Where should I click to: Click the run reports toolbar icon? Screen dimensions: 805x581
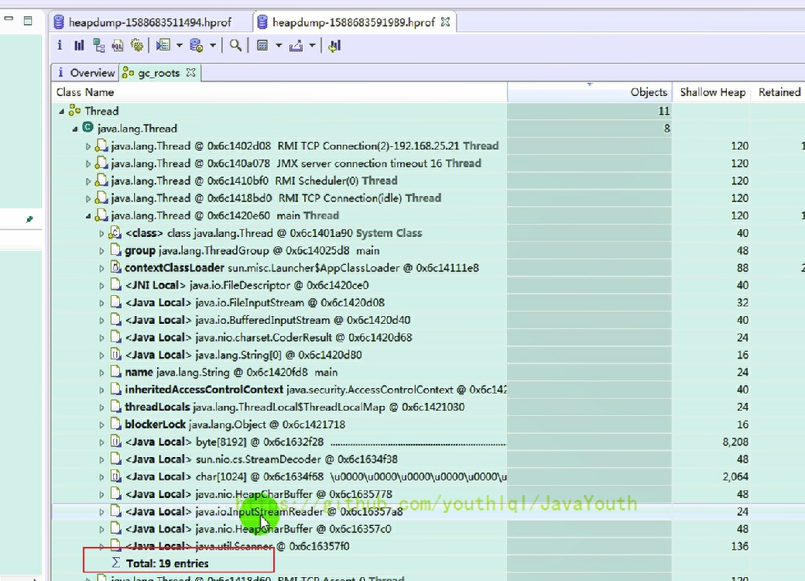[x=163, y=46]
